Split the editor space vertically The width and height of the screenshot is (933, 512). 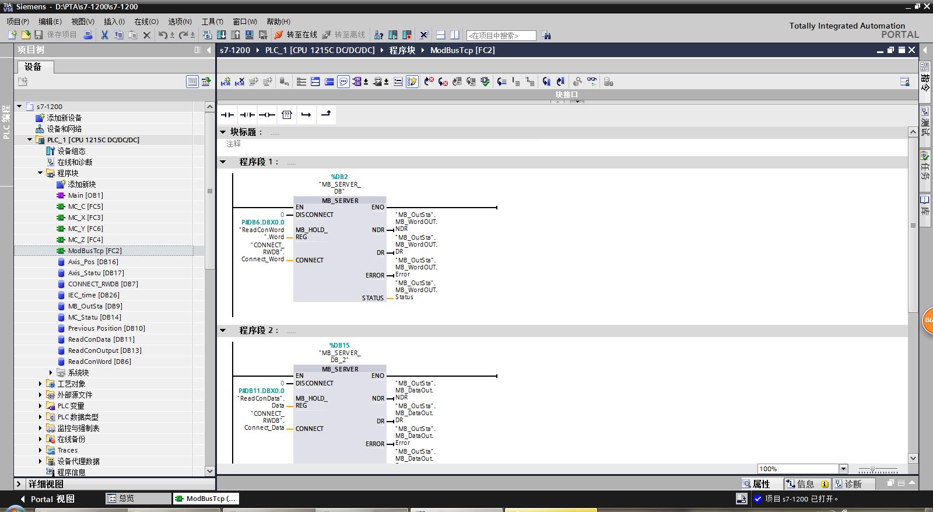[x=455, y=35]
